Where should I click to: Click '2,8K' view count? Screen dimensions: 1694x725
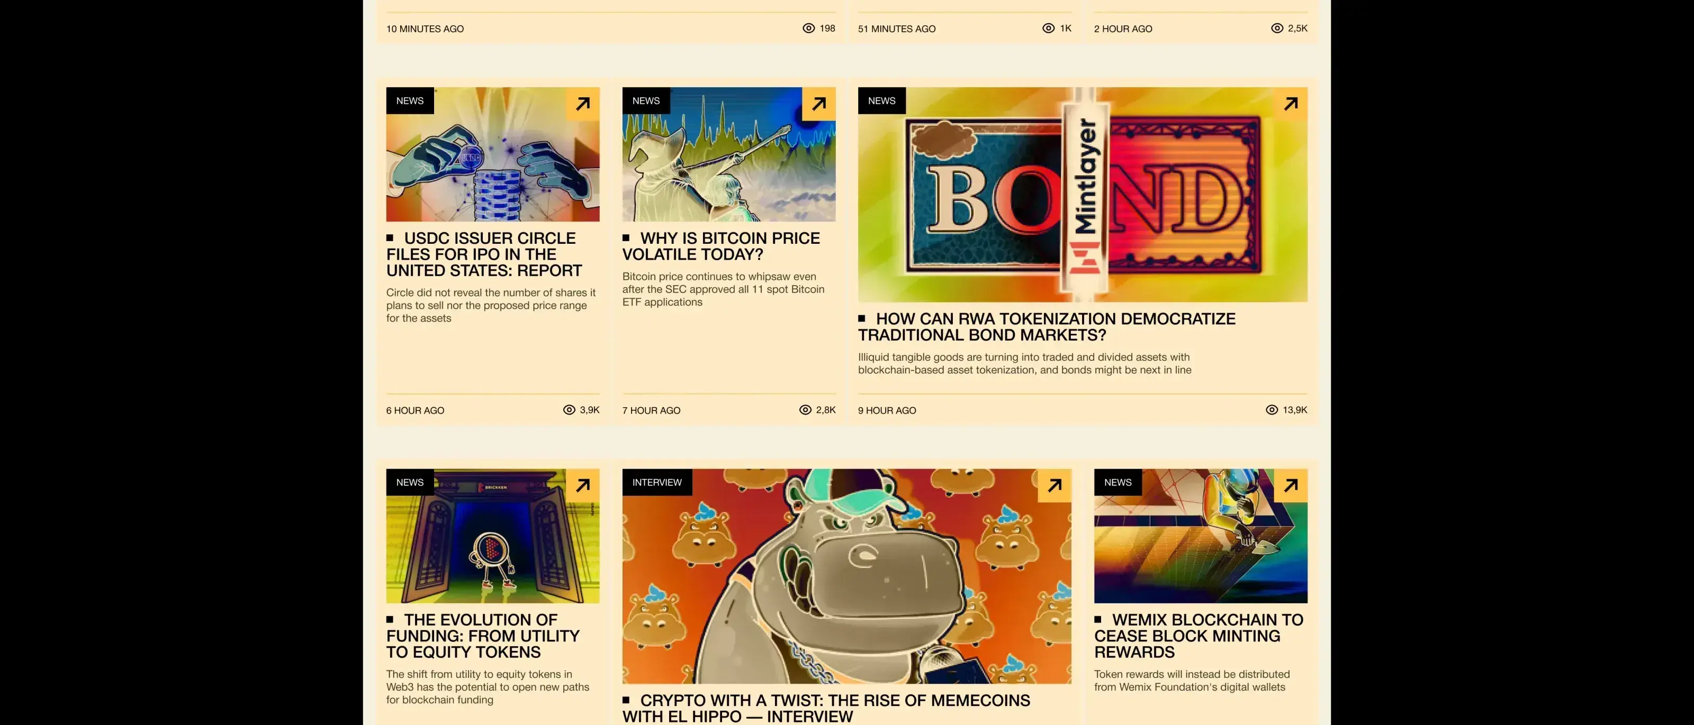(x=826, y=410)
